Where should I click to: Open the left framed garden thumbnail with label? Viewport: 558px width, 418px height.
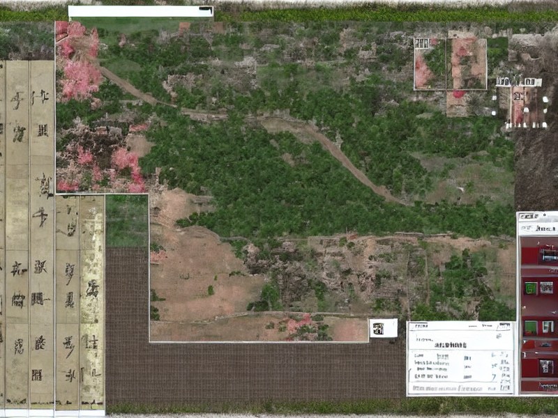pyautogui.click(x=430, y=63)
